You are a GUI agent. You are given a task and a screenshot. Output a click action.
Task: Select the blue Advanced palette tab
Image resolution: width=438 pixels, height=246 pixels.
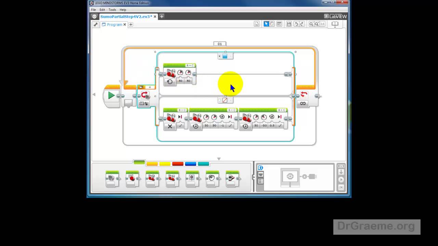click(191, 164)
